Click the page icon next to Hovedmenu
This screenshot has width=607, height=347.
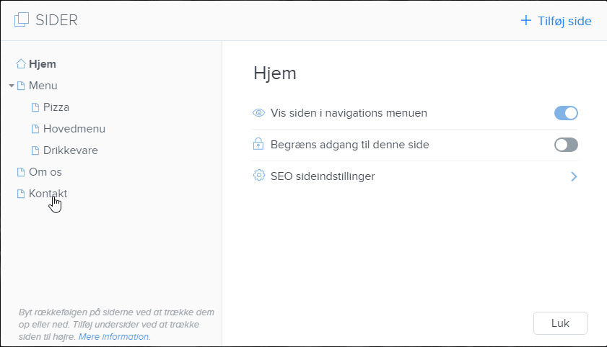(x=35, y=129)
